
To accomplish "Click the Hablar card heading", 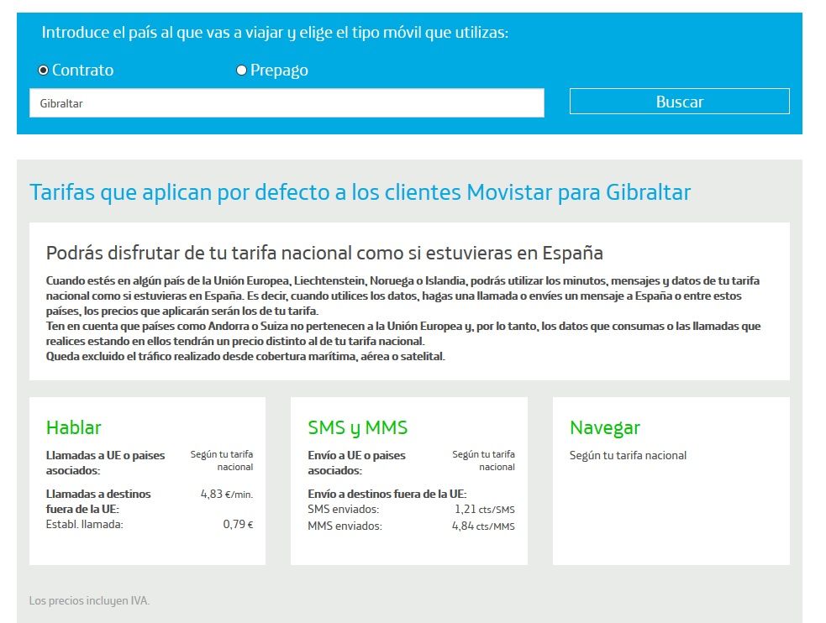I will (x=74, y=427).
